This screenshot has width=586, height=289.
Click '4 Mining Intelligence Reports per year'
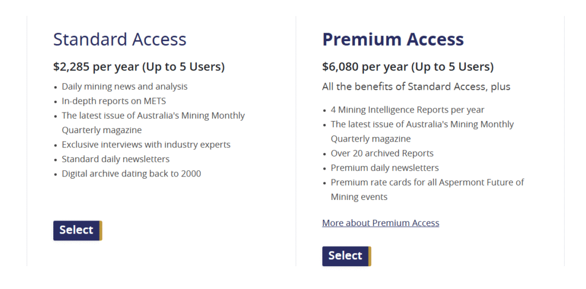pyautogui.click(x=407, y=110)
